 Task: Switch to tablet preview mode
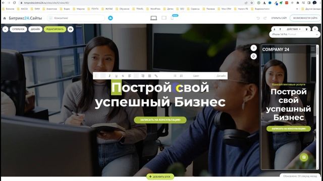pyautogui.click(x=164, y=18)
